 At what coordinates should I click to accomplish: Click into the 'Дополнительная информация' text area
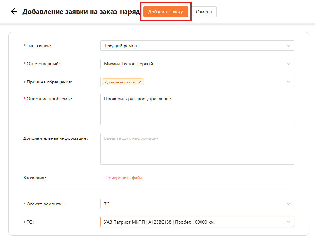[x=197, y=149]
